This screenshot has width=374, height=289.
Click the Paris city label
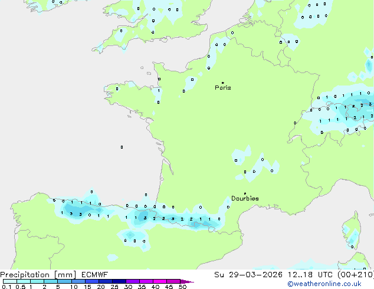coord(223,88)
